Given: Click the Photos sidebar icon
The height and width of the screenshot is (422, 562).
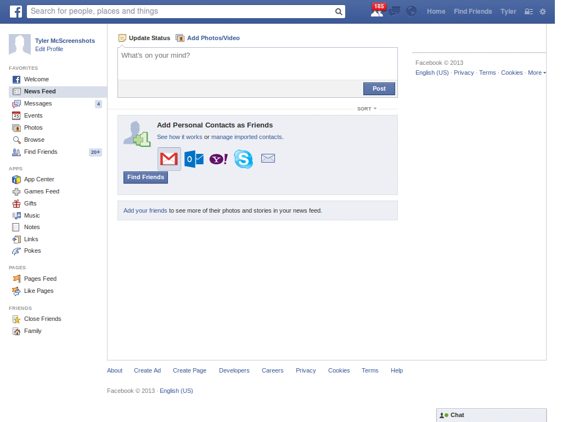Looking at the screenshot, I should 16,127.
